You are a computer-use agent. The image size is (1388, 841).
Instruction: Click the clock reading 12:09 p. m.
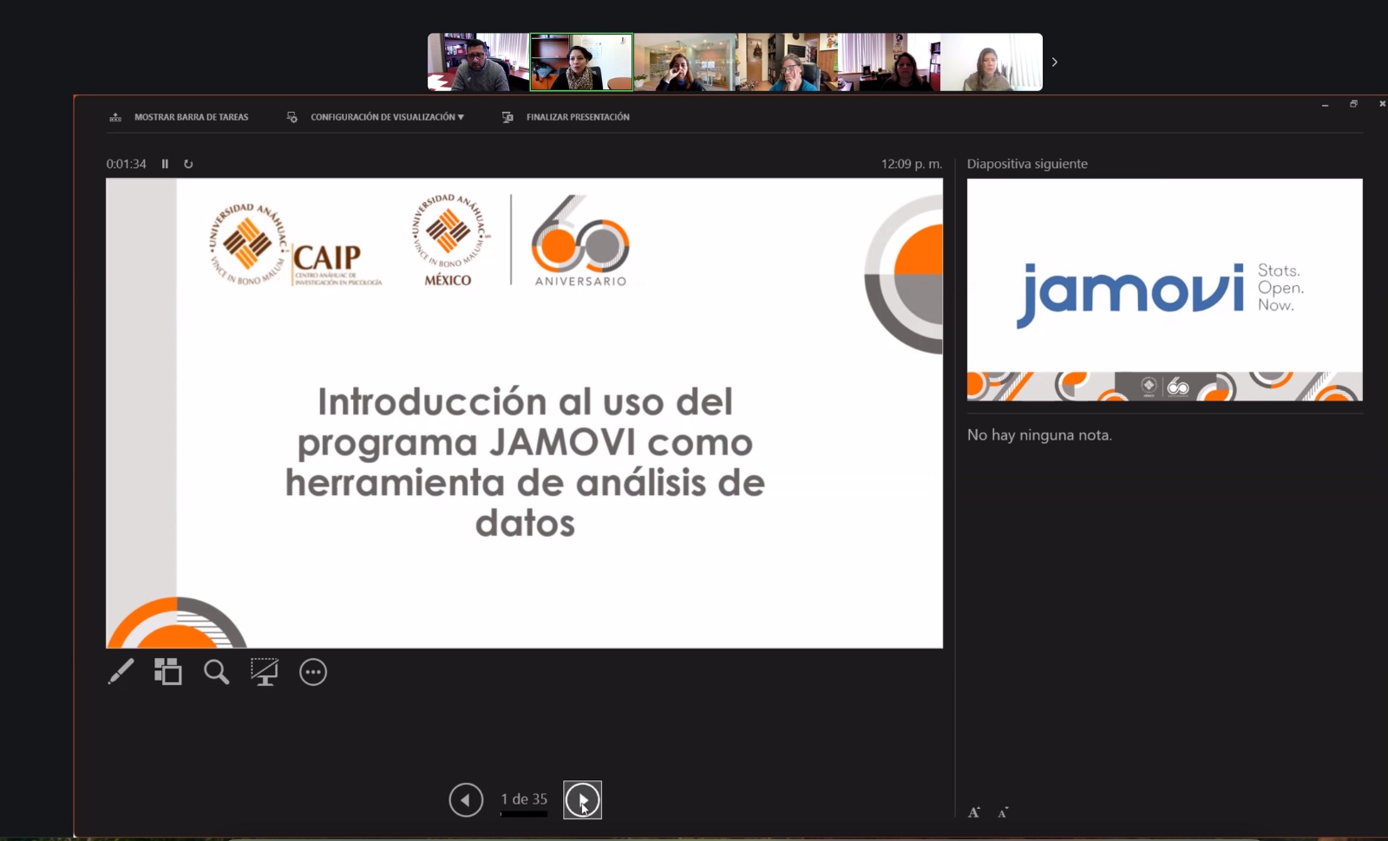coord(912,164)
